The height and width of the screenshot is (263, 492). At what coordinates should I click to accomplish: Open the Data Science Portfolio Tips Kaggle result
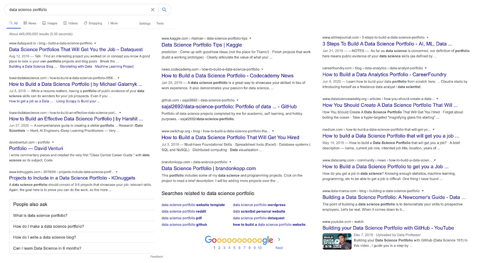[202, 45]
